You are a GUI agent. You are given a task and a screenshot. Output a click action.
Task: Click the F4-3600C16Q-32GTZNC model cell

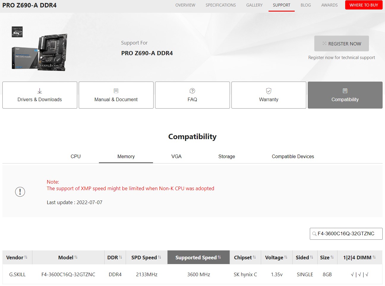[68, 274]
